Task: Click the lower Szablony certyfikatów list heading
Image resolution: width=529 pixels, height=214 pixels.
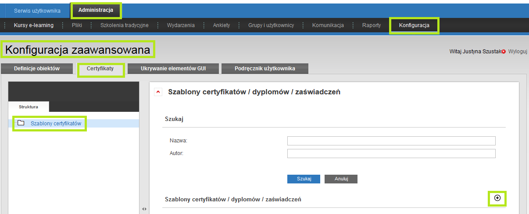Action: pos(233,199)
